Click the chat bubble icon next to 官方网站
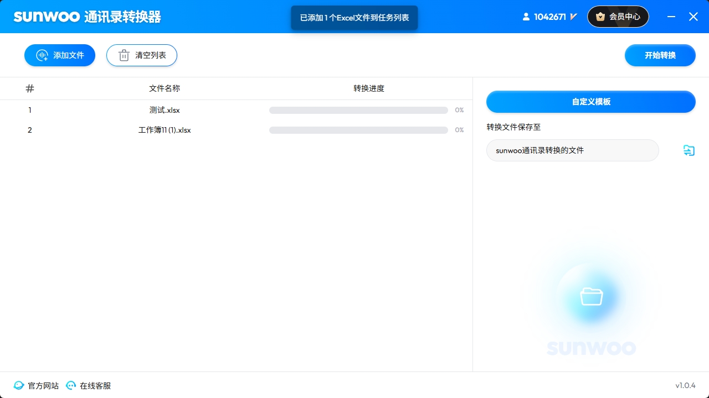 point(18,385)
